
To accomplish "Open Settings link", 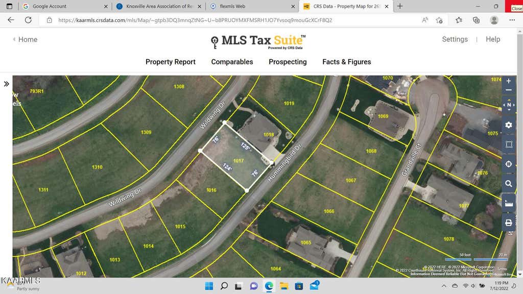I will (455, 39).
